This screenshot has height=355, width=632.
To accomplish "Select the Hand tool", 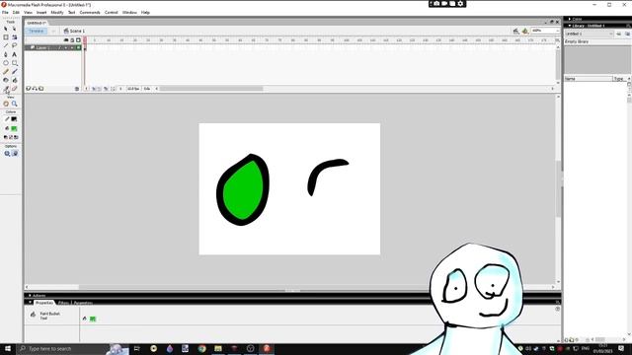I will click(6, 104).
